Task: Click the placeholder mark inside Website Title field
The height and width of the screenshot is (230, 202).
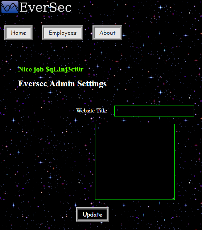Action: pyautogui.click(x=118, y=110)
